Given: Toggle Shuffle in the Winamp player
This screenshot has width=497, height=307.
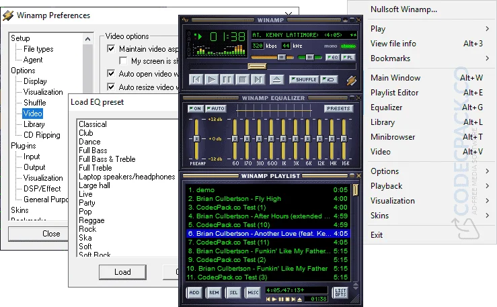Looking at the screenshot, I should [x=304, y=79].
